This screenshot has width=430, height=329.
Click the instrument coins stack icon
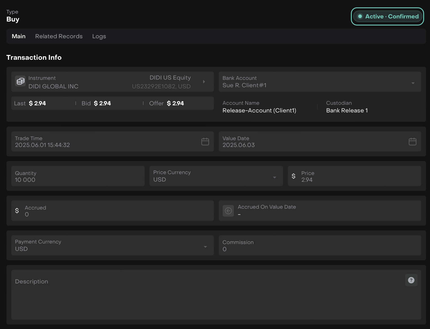coord(20,82)
